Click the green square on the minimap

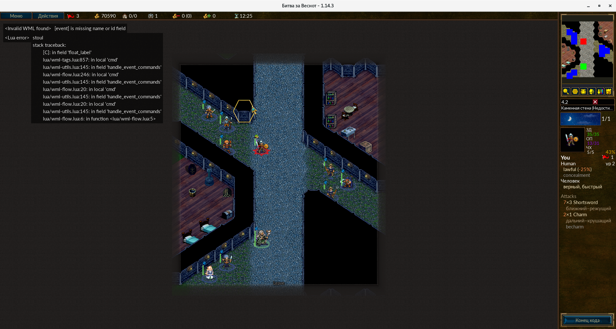coord(583,66)
